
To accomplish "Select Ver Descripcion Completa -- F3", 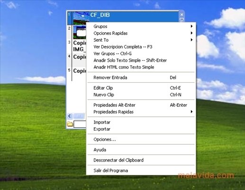I will pyautogui.click(x=141, y=47).
